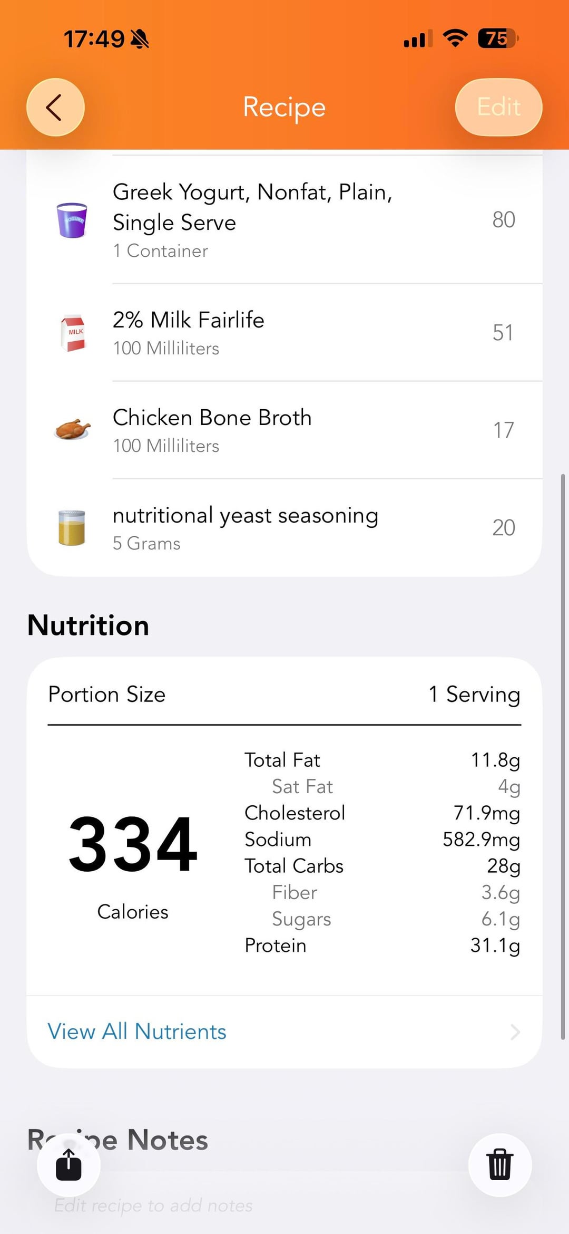The height and width of the screenshot is (1234, 569).
Task: Tap the roast chicken broth icon
Action: point(72,430)
